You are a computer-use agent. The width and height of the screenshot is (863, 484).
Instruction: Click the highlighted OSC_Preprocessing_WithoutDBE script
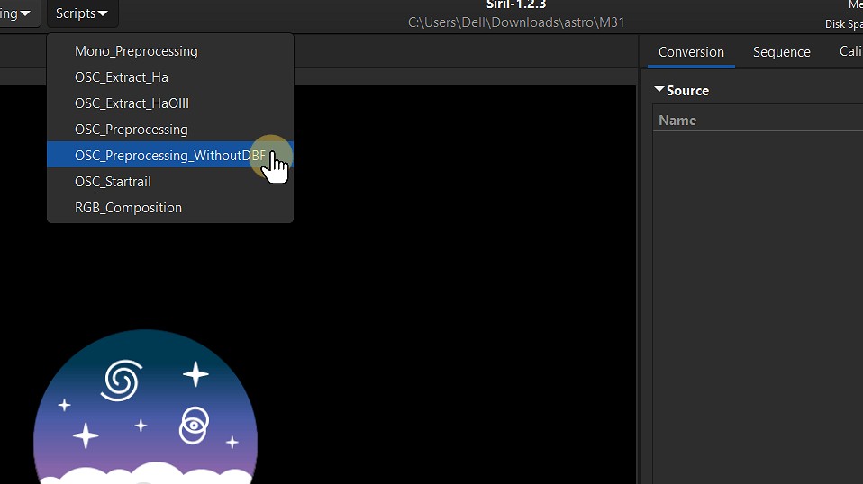169,156
